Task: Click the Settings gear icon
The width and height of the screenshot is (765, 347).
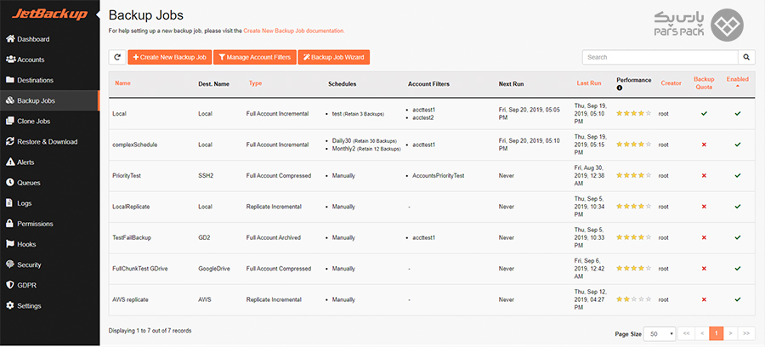Action: tap(10, 306)
